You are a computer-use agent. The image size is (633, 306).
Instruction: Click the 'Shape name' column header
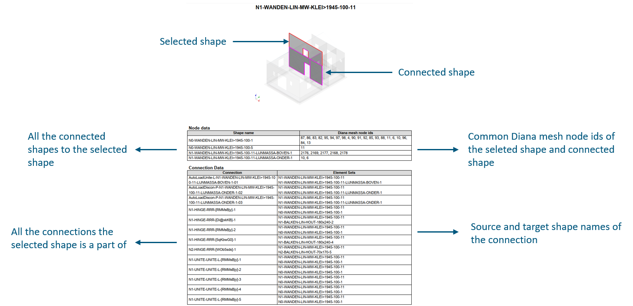(243, 133)
